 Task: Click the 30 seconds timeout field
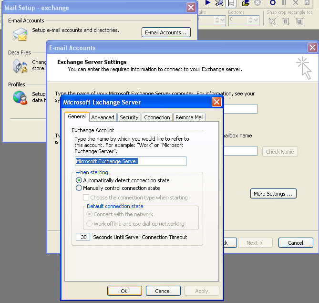(83, 237)
